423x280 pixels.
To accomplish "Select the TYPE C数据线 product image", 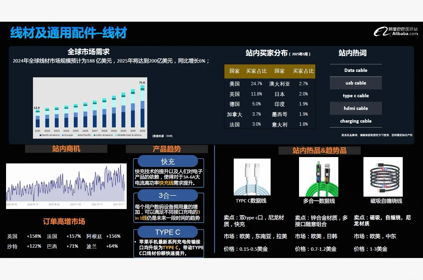I will pyautogui.click(x=252, y=177).
